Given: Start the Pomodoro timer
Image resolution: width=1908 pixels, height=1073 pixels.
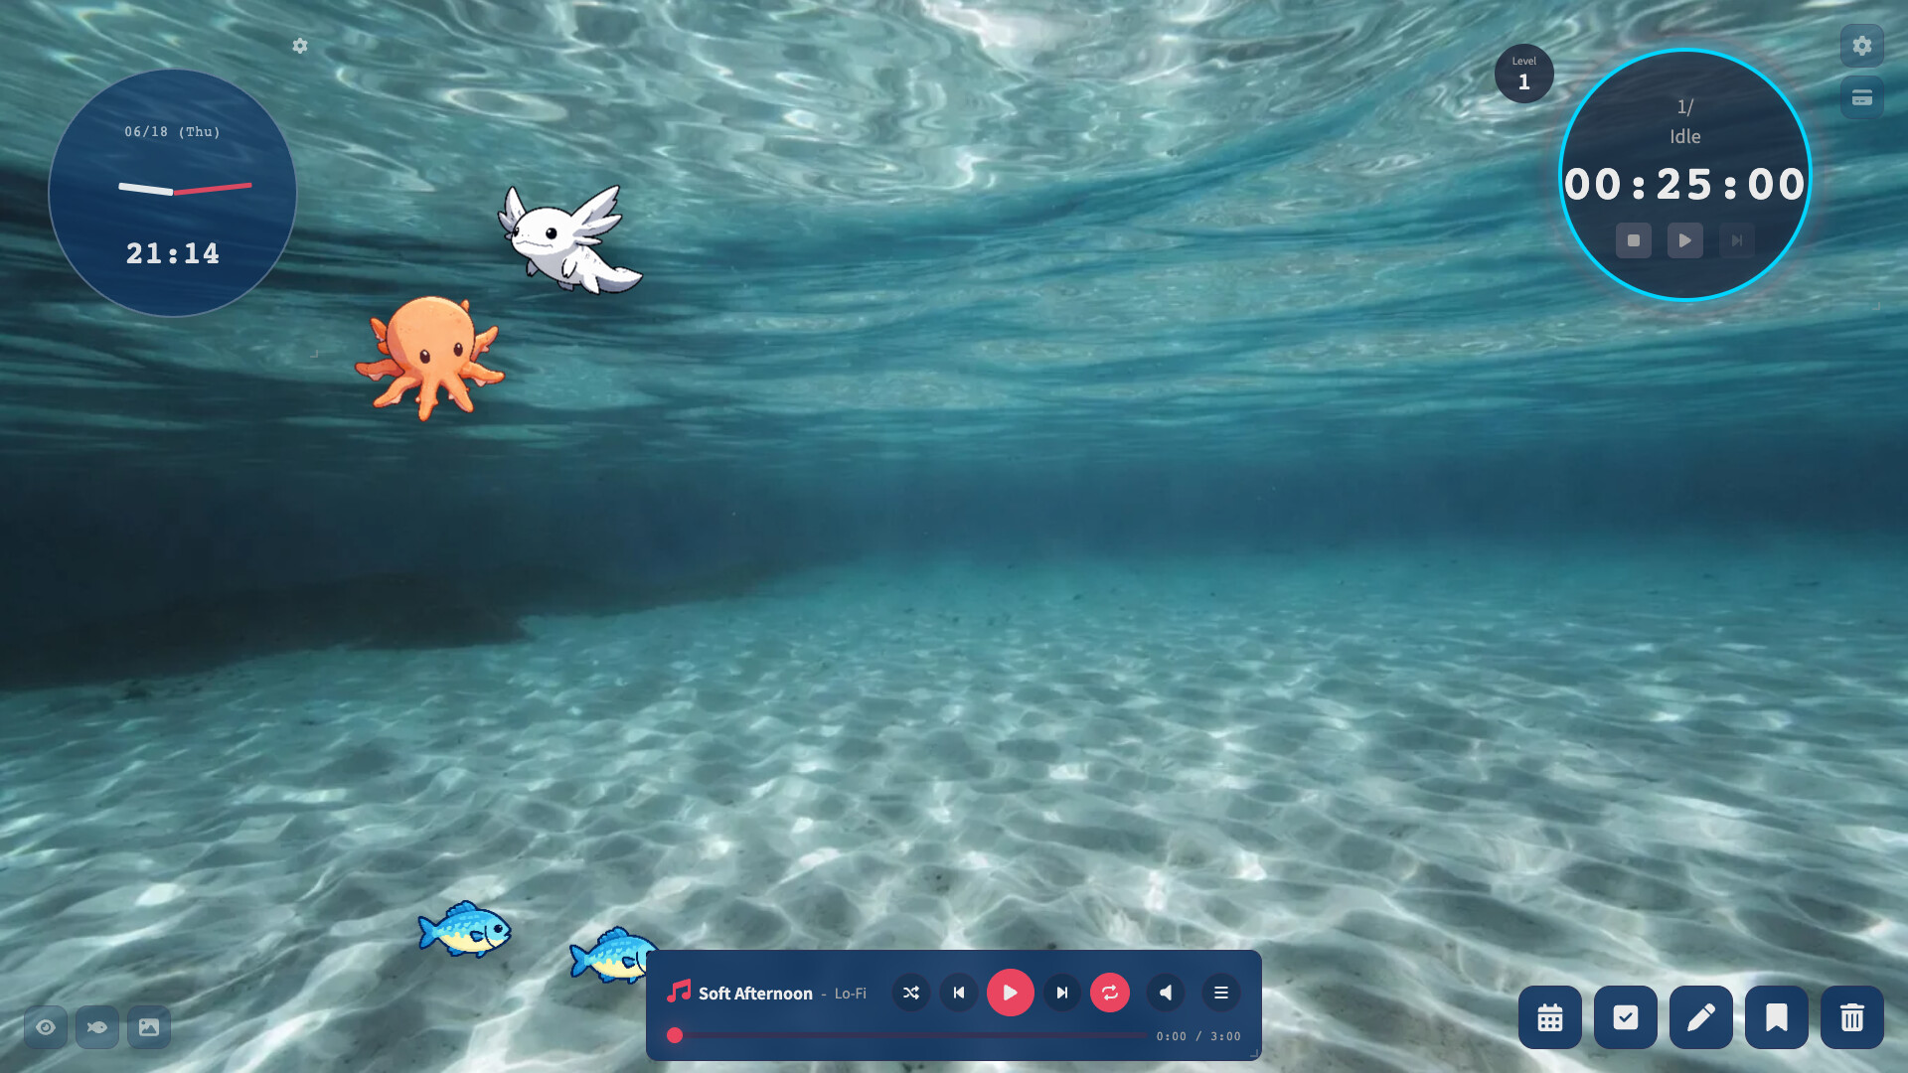Looking at the screenshot, I should click(1685, 240).
